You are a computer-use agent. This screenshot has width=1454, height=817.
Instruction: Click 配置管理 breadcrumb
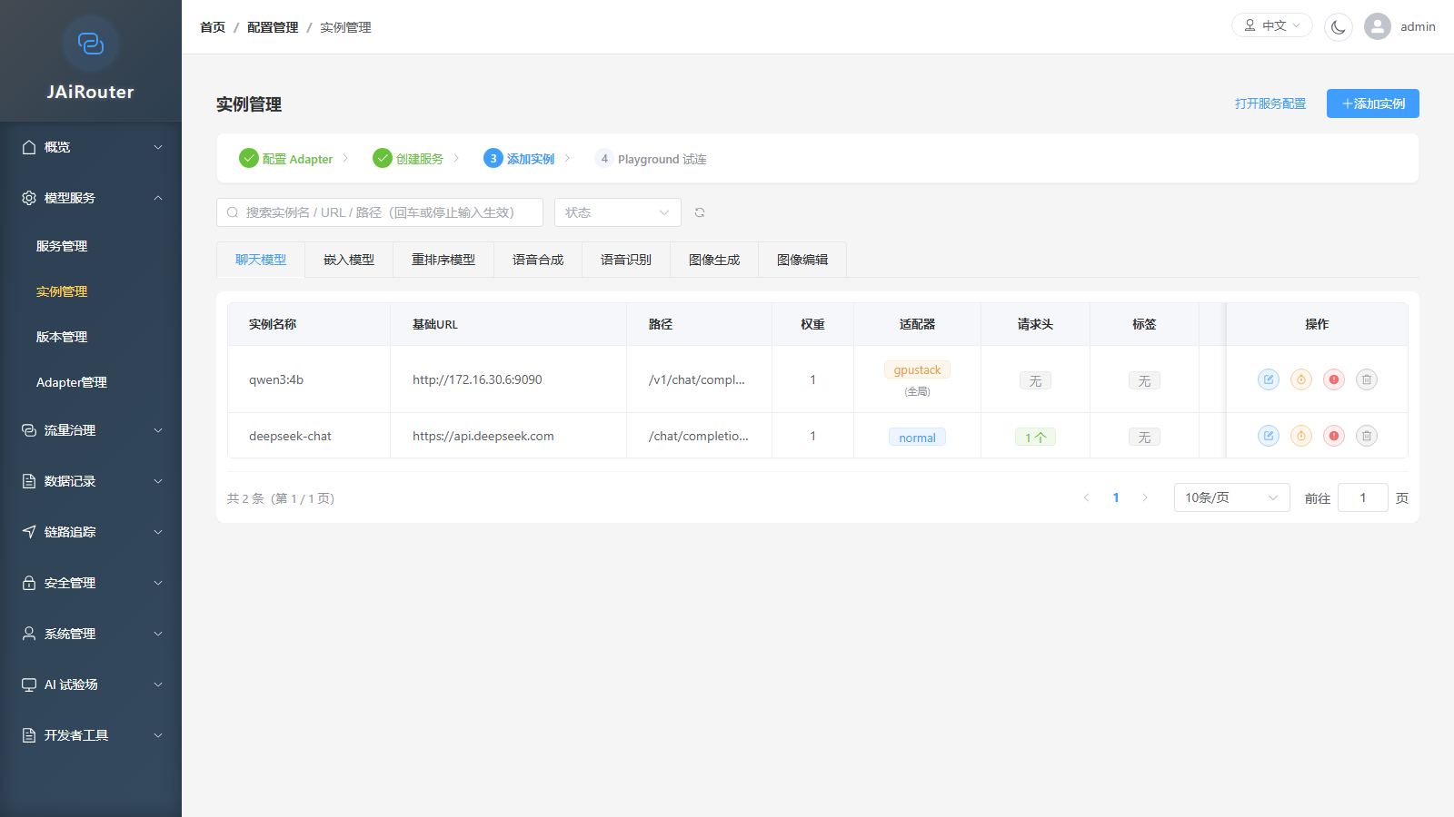tap(273, 27)
